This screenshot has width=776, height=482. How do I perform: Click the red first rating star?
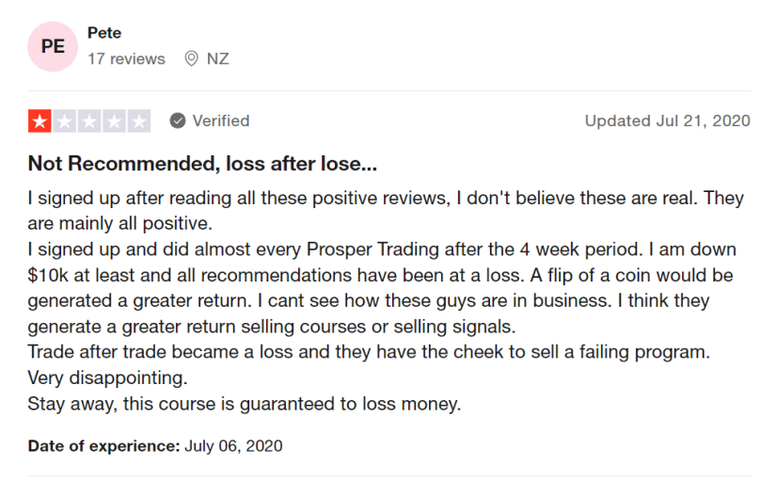[40, 120]
